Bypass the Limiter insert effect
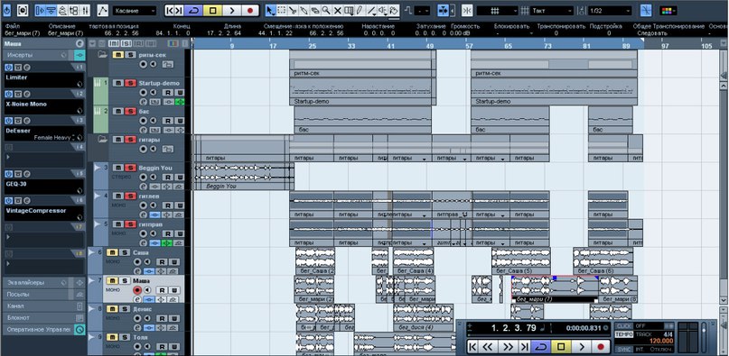This screenshot has height=356, width=729. coord(8,68)
